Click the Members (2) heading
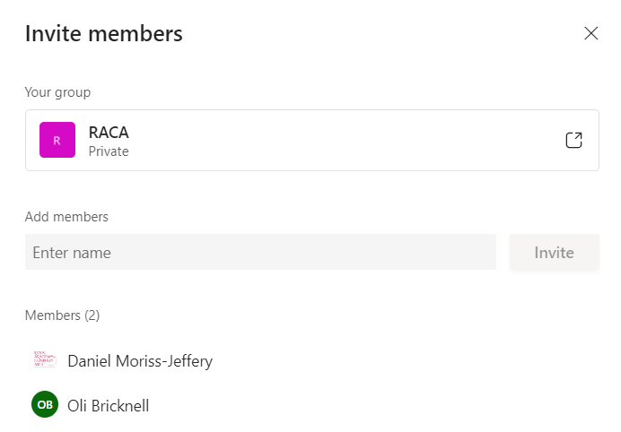Viewport: 621px width, 432px height. (x=62, y=315)
